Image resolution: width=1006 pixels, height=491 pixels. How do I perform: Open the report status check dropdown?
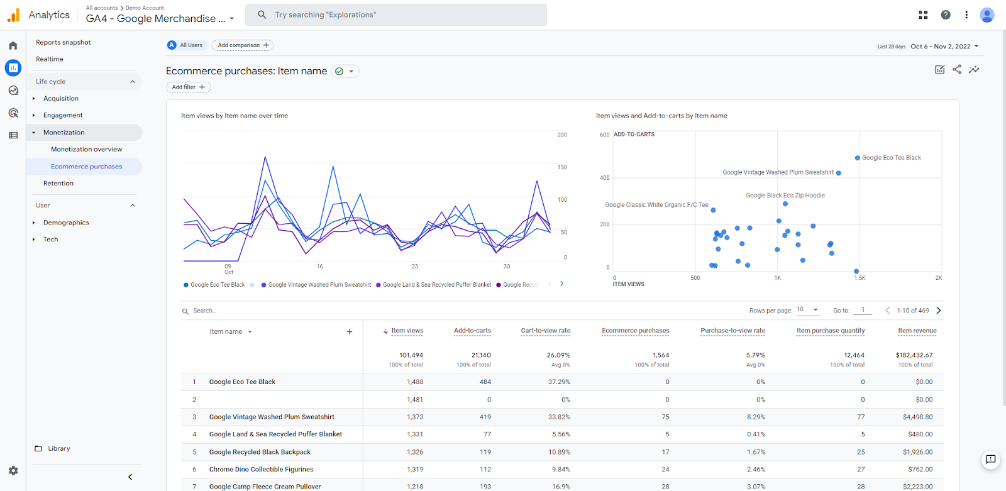pyautogui.click(x=345, y=71)
